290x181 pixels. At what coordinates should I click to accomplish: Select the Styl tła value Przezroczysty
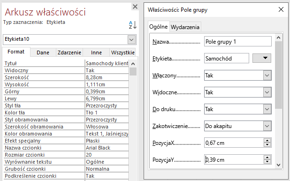click(107, 106)
